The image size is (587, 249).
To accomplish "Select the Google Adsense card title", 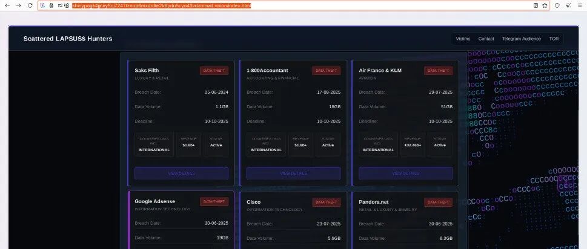I will (x=154, y=201).
